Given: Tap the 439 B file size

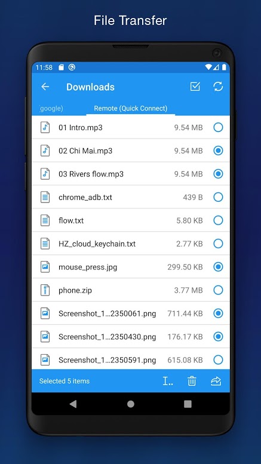Looking at the screenshot, I should coord(193,197).
